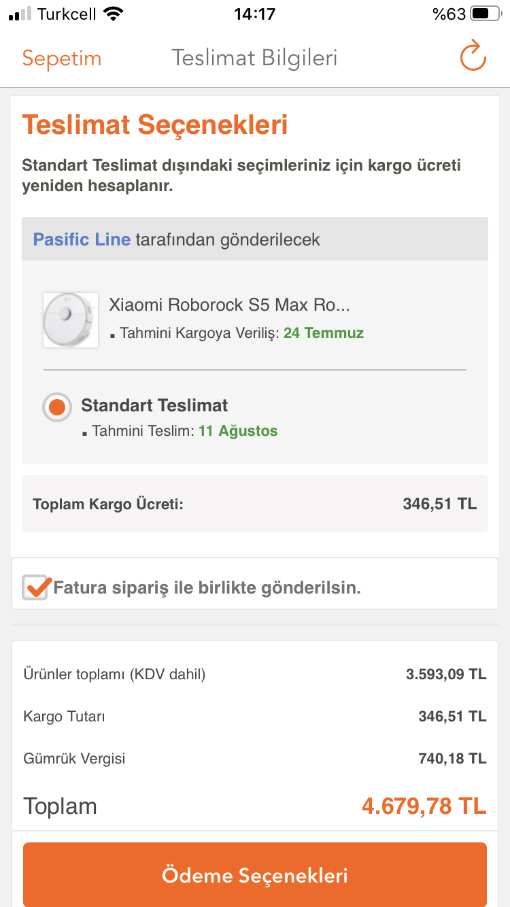This screenshot has width=510, height=907.
Task: Tap the Xiaomi Roborock product thumbnail
Action: [x=71, y=320]
